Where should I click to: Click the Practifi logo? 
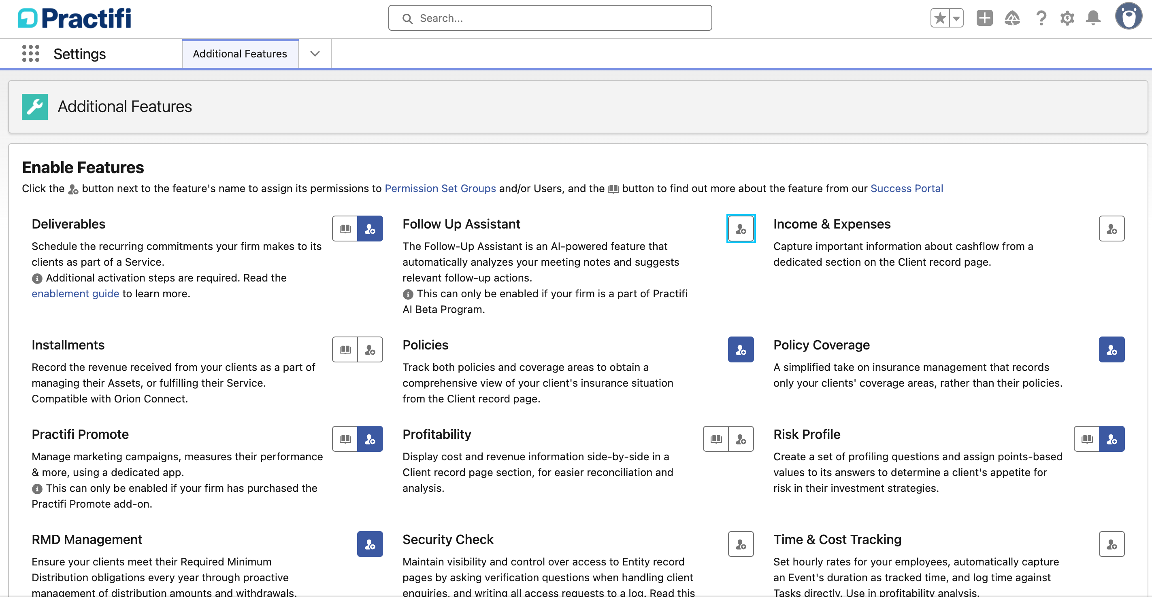[x=74, y=18]
